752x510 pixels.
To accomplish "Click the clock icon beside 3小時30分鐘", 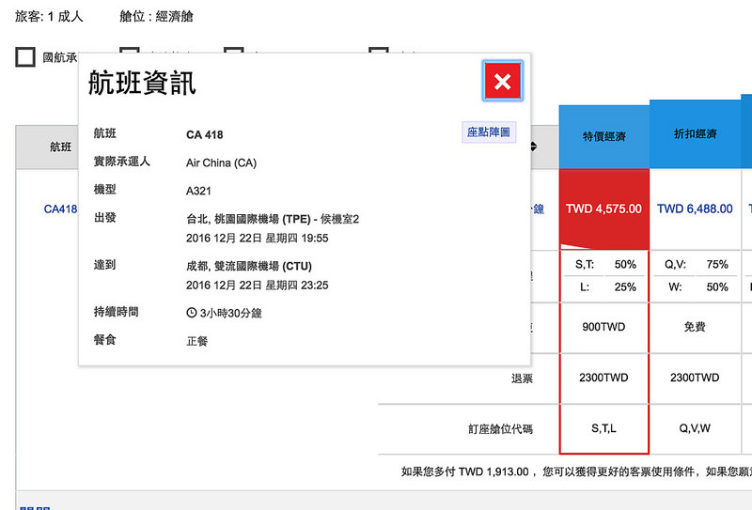I will 192,313.
